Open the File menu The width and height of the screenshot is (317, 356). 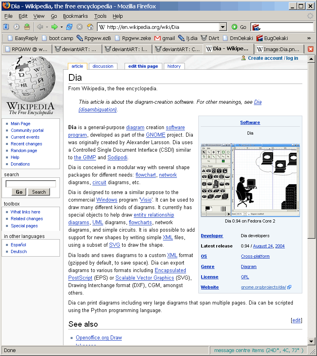[x=8, y=16]
